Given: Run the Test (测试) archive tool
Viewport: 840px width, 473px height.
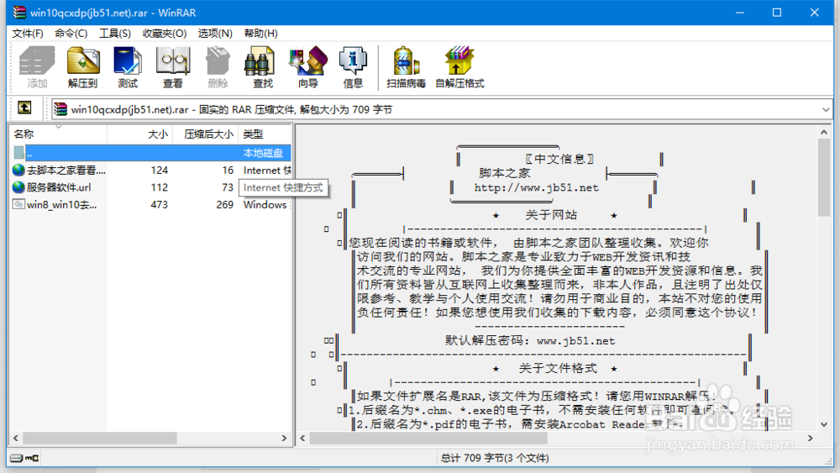Looking at the screenshot, I should point(128,66).
